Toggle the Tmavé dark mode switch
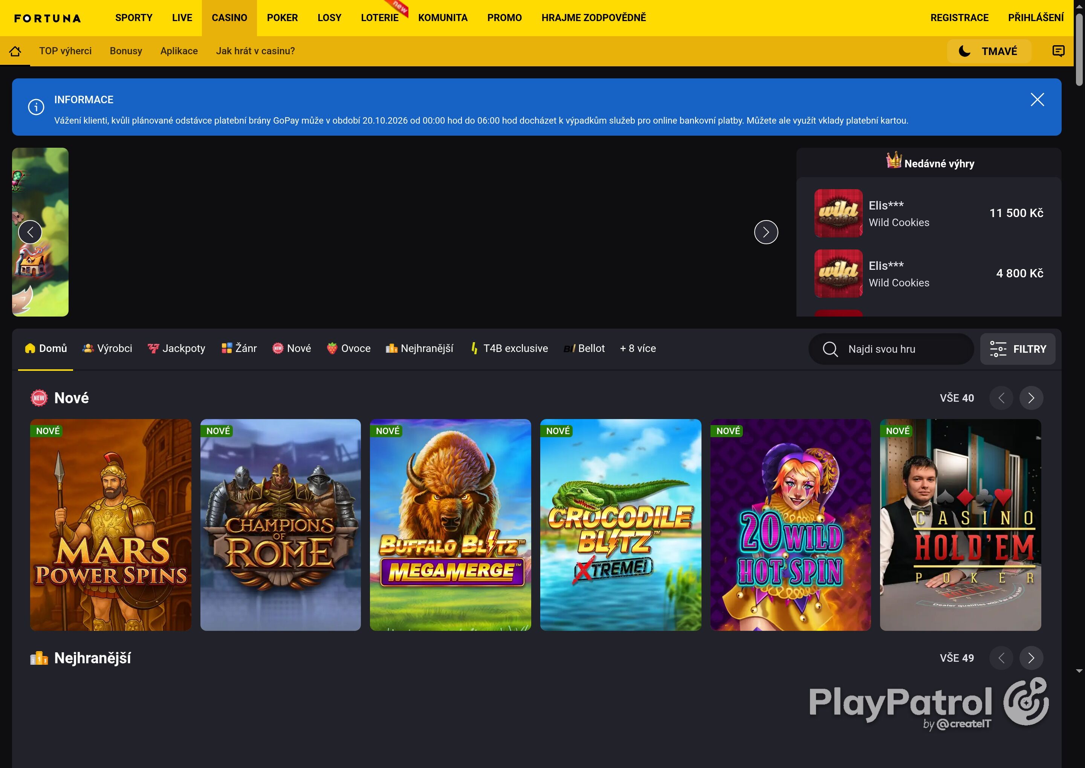The width and height of the screenshot is (1085, 768). 989,51
